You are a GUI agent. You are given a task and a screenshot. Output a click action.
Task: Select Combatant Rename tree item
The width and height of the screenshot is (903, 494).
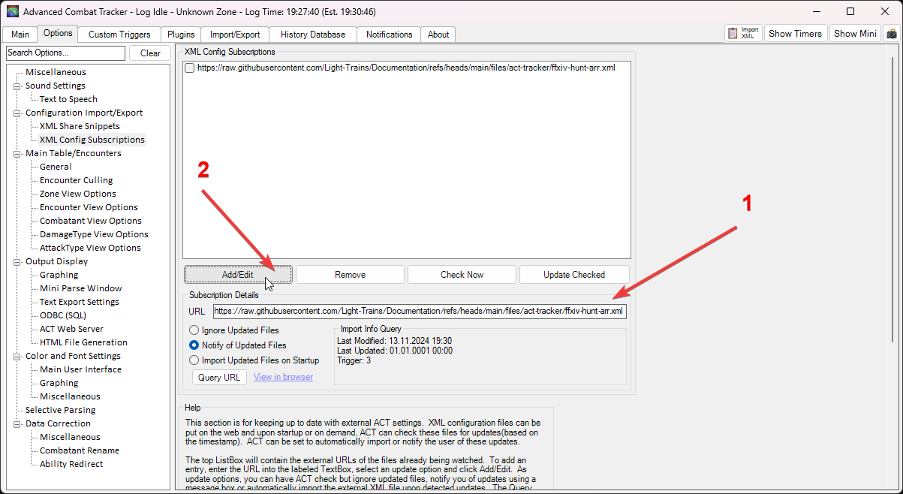pos(80,450)
